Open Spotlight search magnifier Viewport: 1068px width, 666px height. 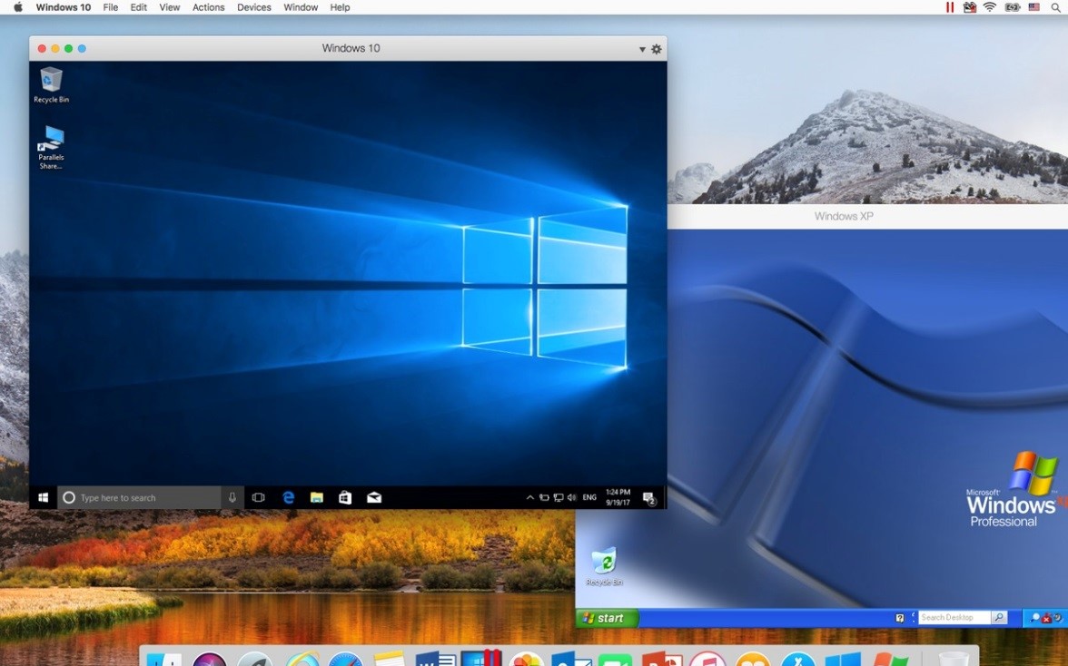1055,7
